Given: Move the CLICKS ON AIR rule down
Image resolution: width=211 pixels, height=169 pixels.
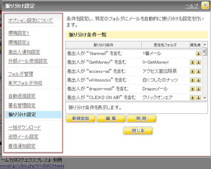Looking at the screenshot, I should coord(198,97).
